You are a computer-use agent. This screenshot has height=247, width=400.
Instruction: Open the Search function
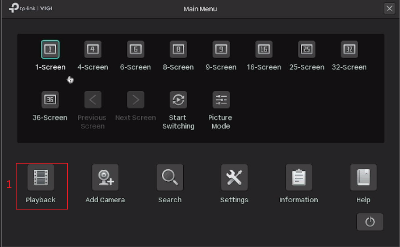coord(170,182)
